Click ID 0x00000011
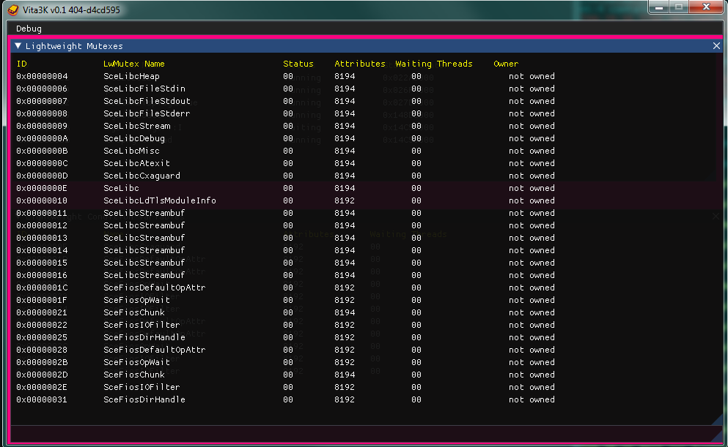 42,213
